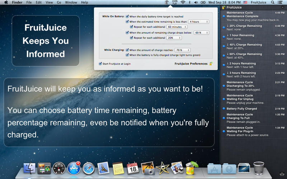
Task: Open the Maintenance Complete notification
Action: [x=254, y=16]
